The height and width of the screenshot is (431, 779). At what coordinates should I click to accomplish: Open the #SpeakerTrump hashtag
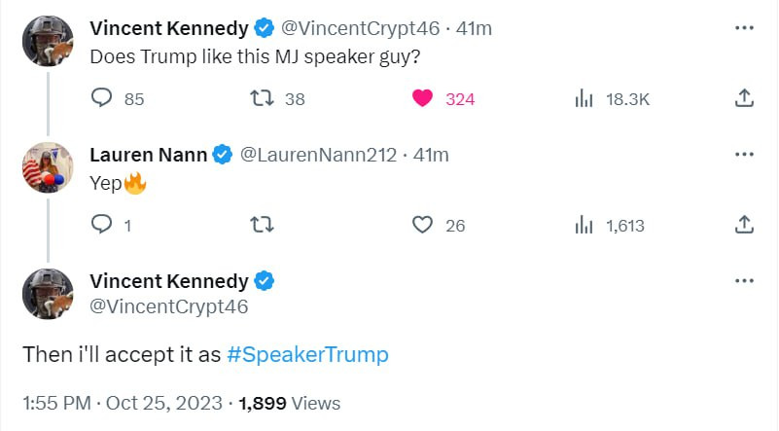[x=307, y=355]
